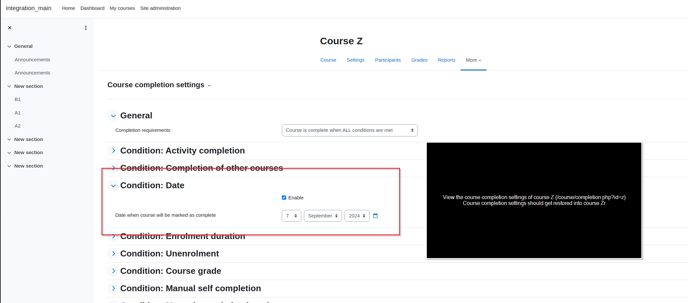This screenshot has width=688, height=303.
Task: Open the Completion requirements dropdown
Action: tap(350, 130)
